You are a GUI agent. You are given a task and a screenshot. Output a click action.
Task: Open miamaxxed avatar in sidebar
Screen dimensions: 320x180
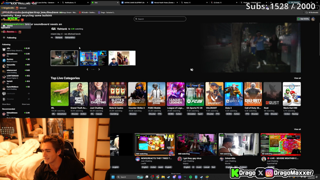[4, 71]
